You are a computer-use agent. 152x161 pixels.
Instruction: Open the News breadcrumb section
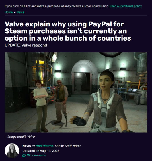point(20,12)
